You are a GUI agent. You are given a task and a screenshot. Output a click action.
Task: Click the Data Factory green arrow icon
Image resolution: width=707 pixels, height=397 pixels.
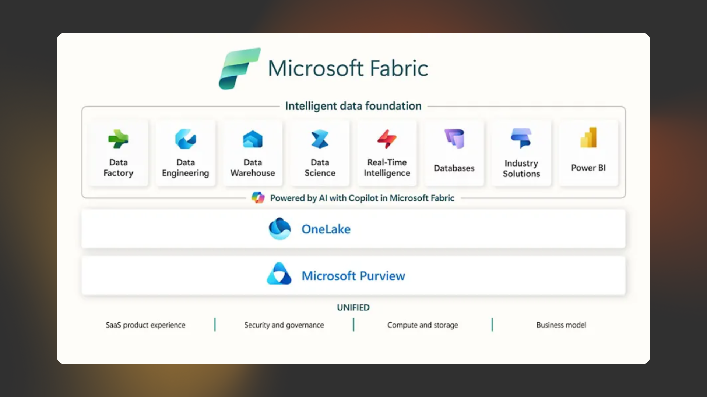click(x=118, y=139)
